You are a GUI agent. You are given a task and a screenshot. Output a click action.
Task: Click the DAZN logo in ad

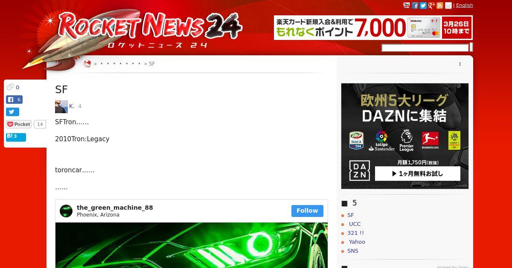click(x=360, y=171)
